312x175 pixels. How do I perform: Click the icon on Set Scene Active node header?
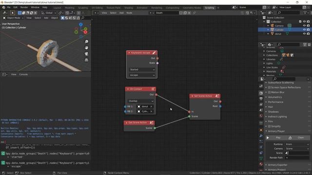tap(217, 96)
